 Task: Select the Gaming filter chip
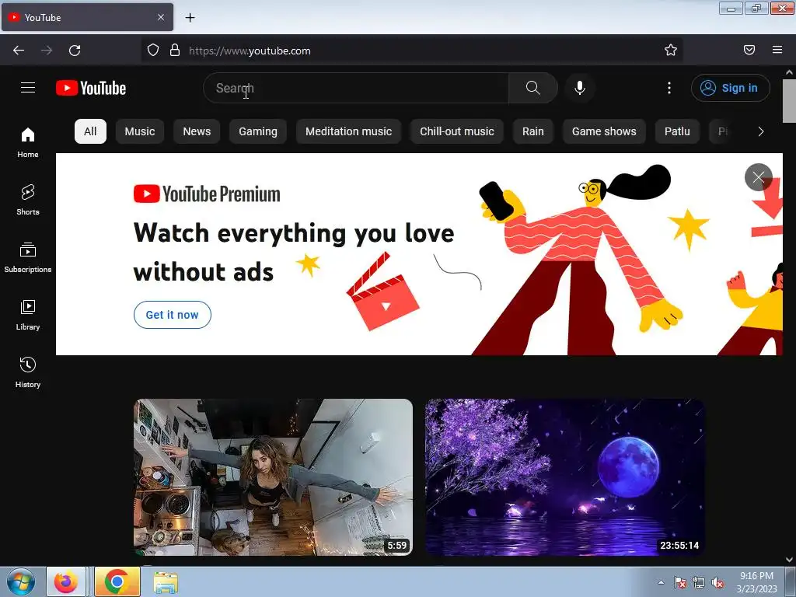pos(258,131)
